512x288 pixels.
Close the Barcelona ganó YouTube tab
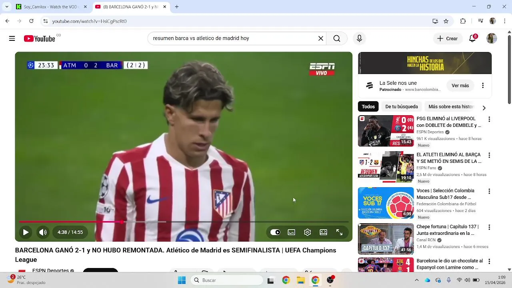[x=164, y=7]
